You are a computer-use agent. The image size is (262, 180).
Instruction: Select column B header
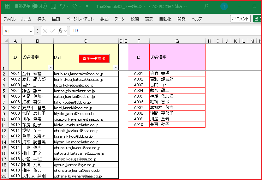tap(38, 41)
